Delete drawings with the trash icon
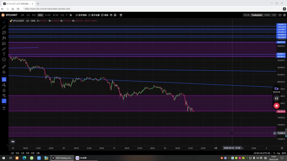Viewport: 287px width, 161px height. pyautogui.click(x=4, y=108)
